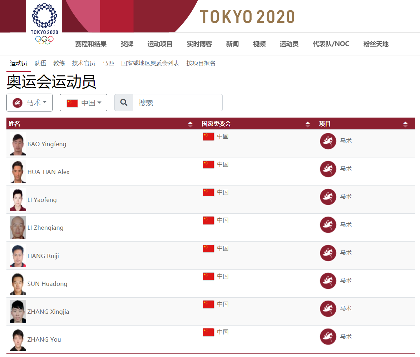Open the 中国 country filter dropdown

tap(83, 103)
